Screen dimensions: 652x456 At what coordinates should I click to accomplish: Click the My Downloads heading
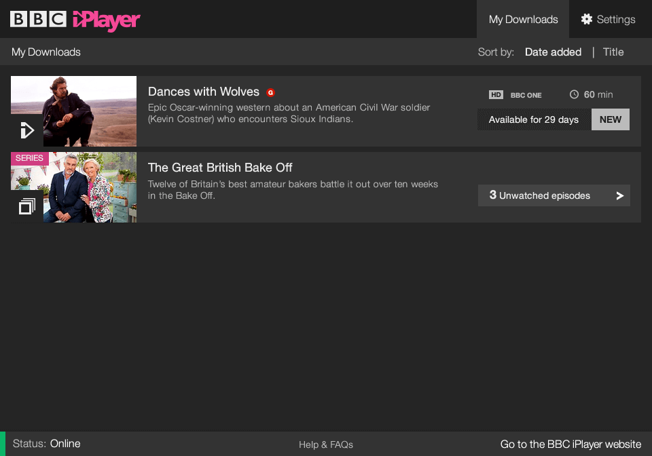coord(46,52)
